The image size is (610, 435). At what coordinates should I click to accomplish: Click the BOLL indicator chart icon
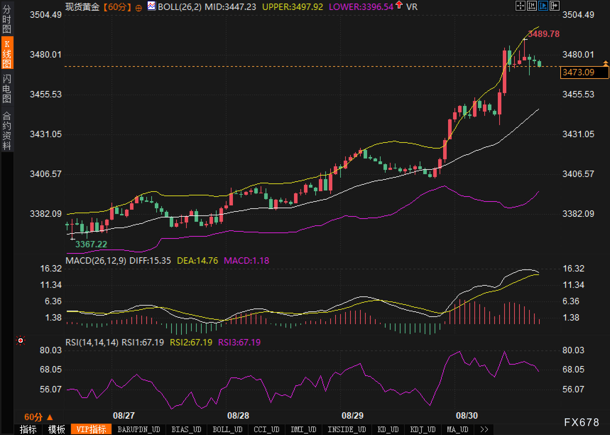[152, 6]
